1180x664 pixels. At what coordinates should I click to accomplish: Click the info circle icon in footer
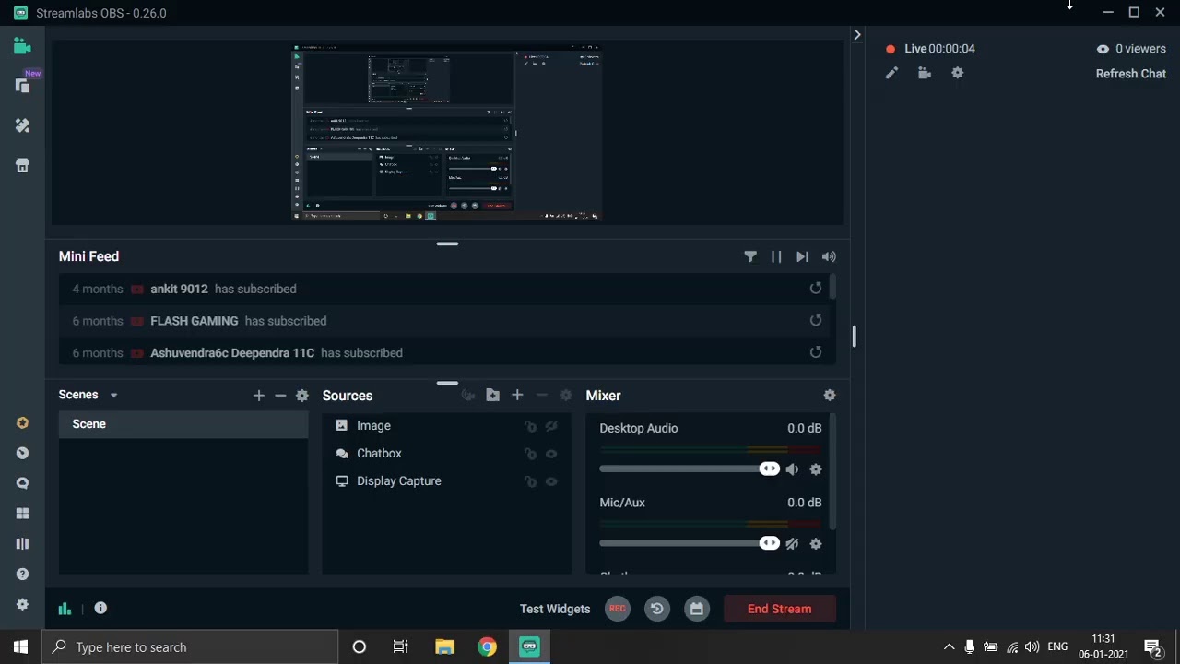pos(100,608)
